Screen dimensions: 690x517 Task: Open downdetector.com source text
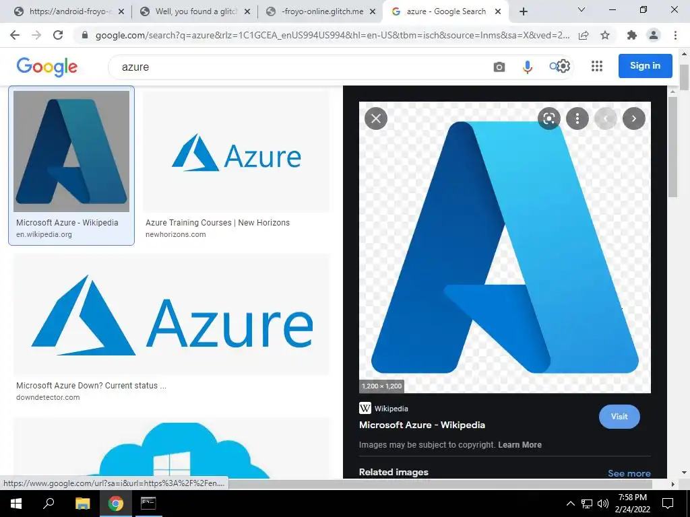pos(48,397)
